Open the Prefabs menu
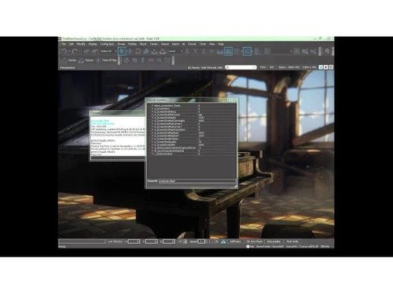This screenshot has height=294, width=393. [x=132, y=44]
